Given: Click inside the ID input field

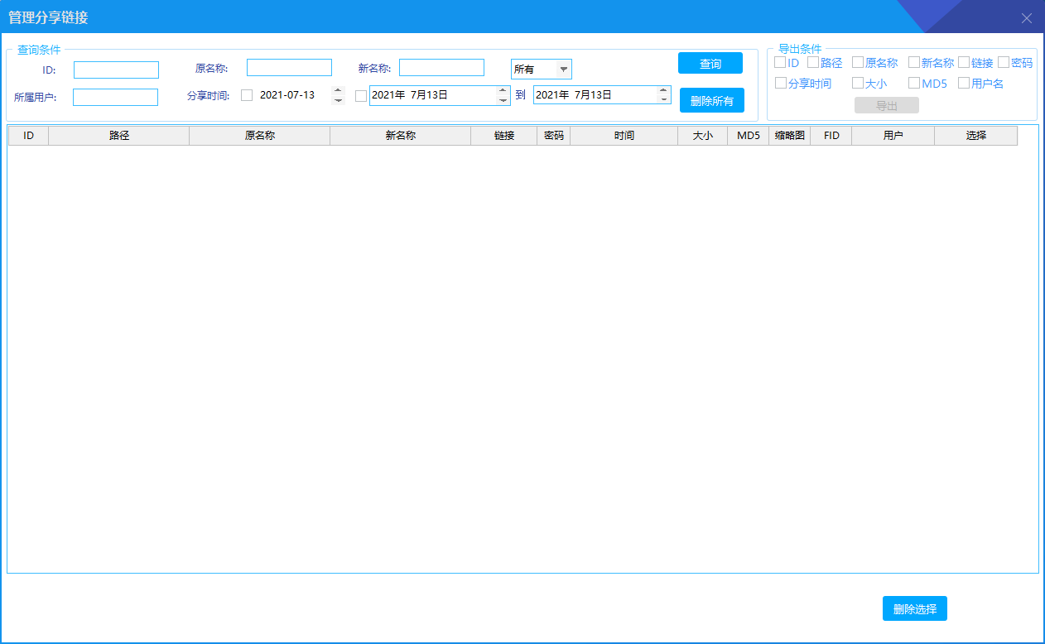Looking at the screenshot, I should pyautogui.click(x=116, y=70).
